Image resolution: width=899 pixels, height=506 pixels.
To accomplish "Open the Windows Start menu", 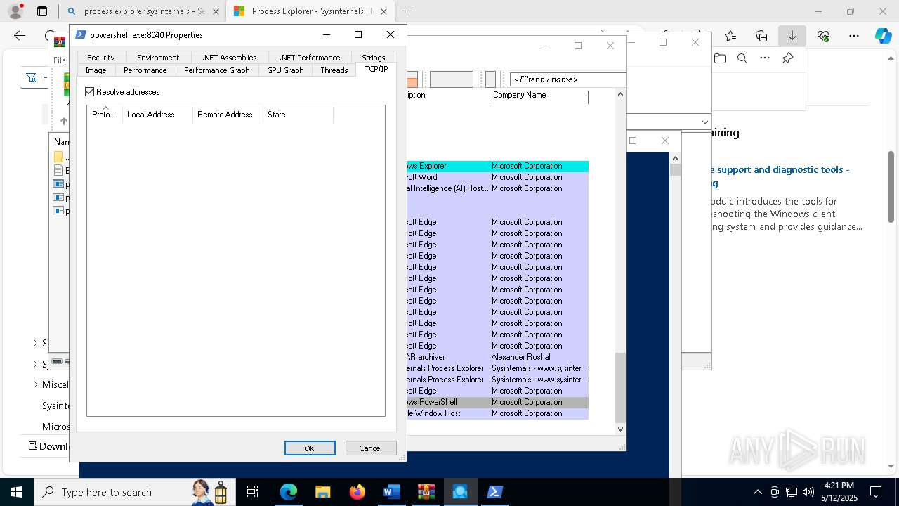I will pos(17,492).
